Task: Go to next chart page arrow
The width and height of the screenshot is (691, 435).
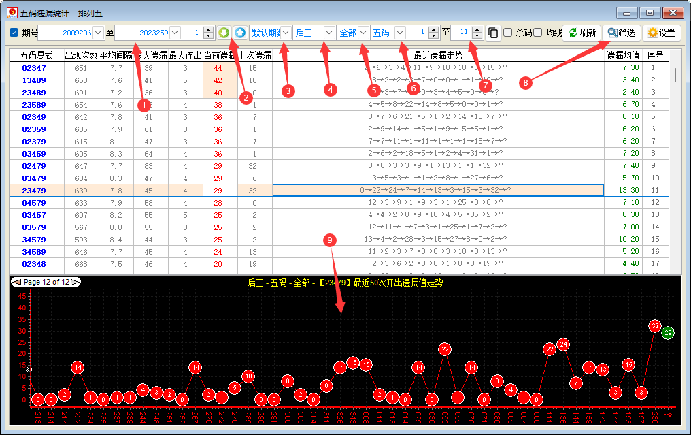Action: tap(76, 282)
